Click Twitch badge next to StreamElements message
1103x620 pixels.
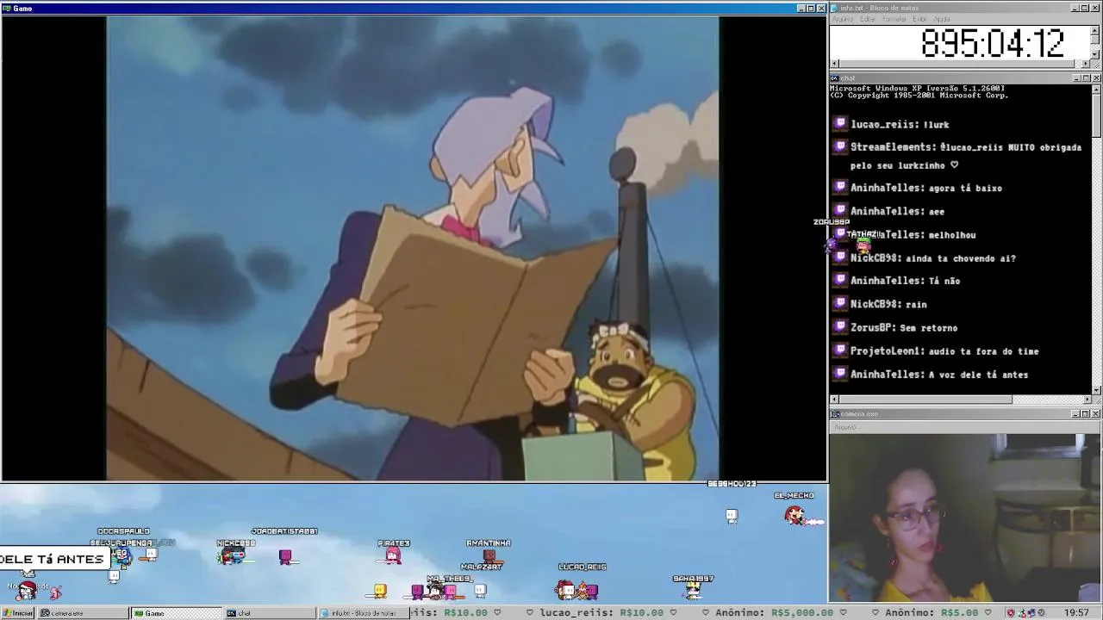click(x=840, y=147)
